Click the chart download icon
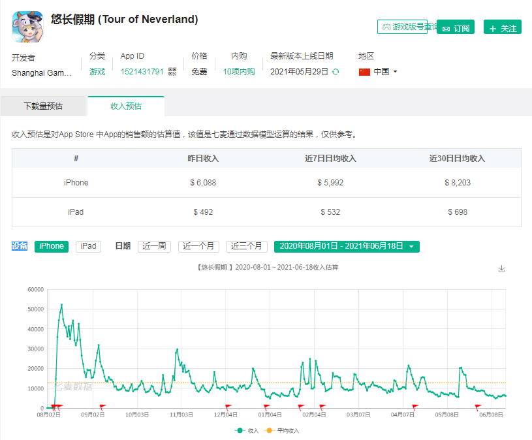 501,269
